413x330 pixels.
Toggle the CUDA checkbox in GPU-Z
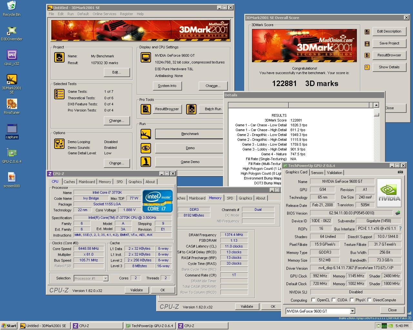coord(334,300)
